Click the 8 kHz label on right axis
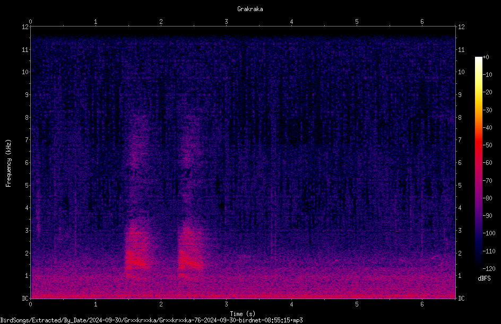Screen dimensions: 501x324 pyautogui.click(x=460, y=118)
